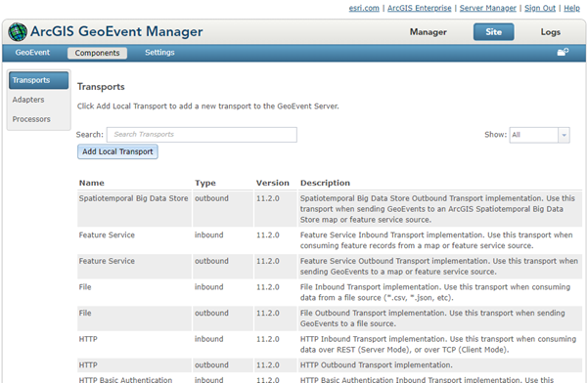Click the Name column header
The width and height of the screenshot is (587, 383).
click(x=92, y=183)
